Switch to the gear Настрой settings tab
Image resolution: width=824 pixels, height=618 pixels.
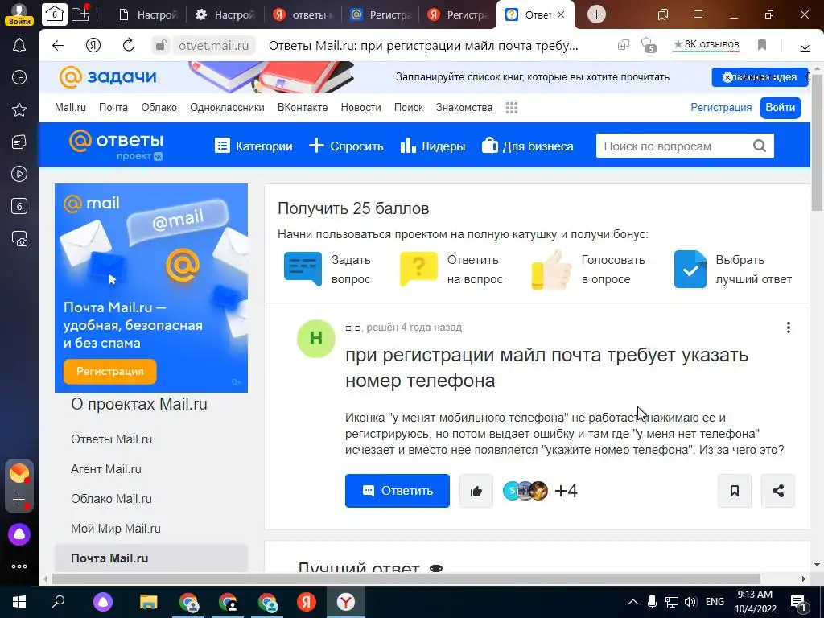click(225, 14)
